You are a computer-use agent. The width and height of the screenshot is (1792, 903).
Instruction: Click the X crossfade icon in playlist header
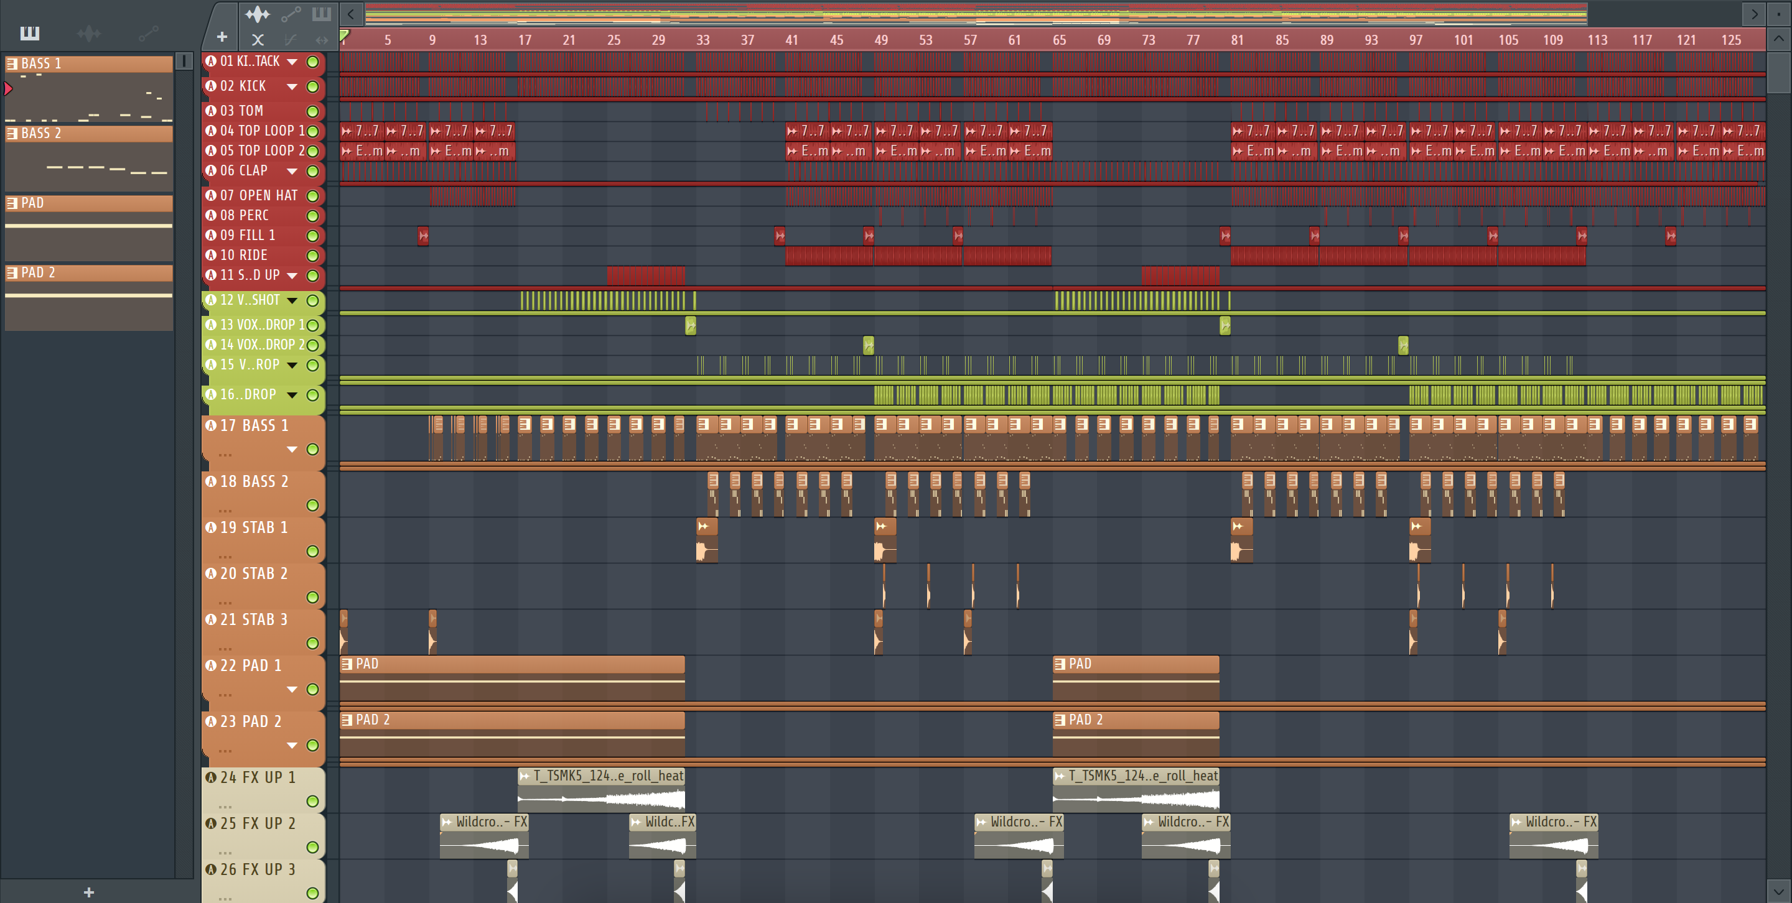pyautogui.click(x=258, y=40)
